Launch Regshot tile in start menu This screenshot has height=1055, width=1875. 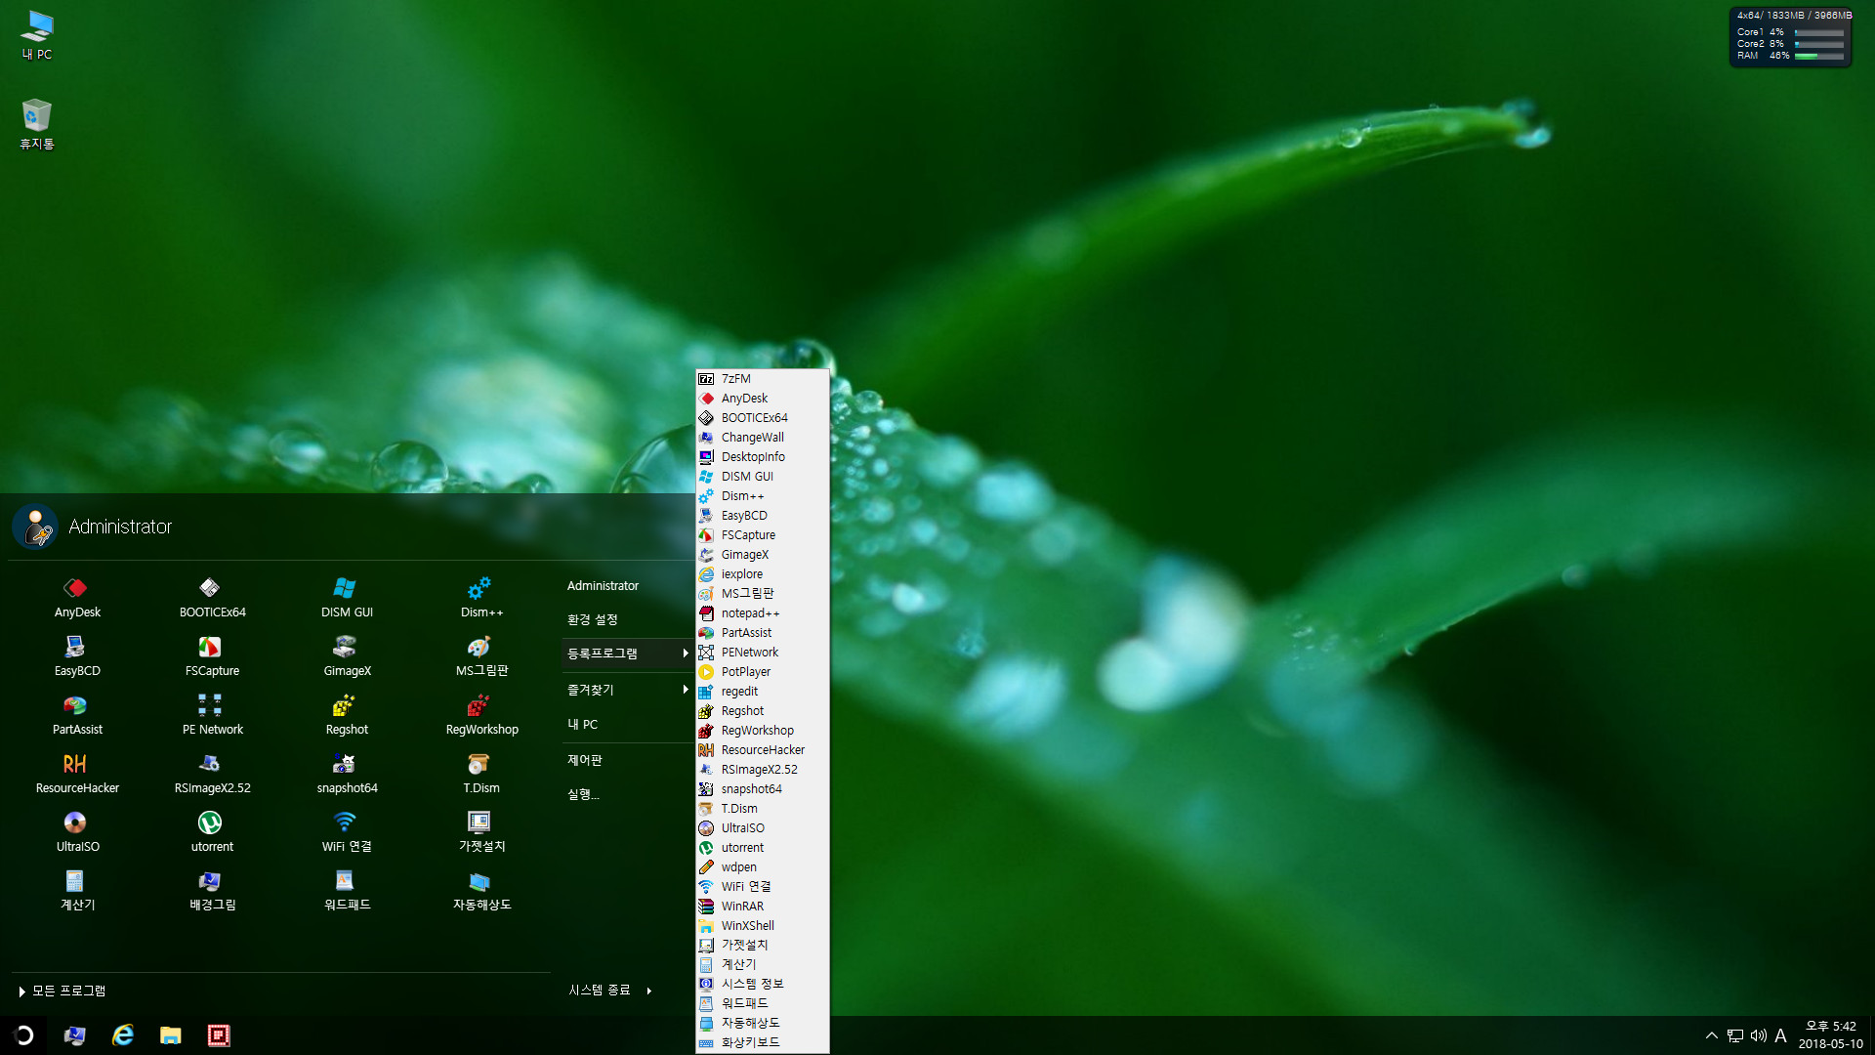tap(347, 715)
